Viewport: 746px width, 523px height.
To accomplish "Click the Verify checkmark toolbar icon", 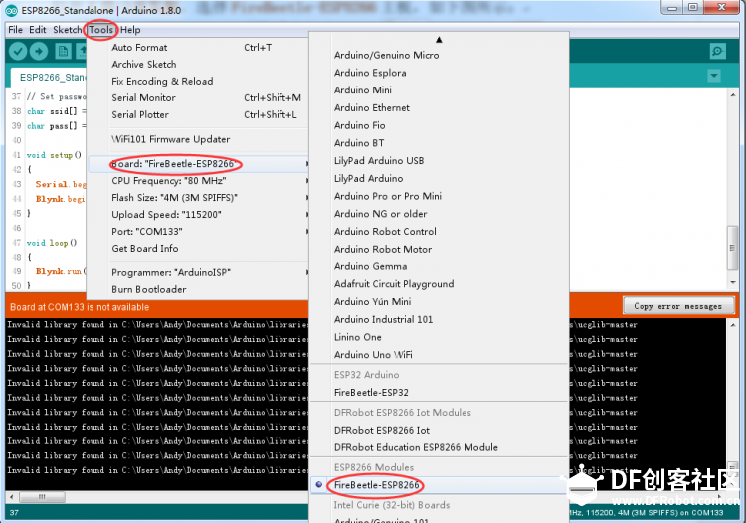I will [x=18, y=51].
